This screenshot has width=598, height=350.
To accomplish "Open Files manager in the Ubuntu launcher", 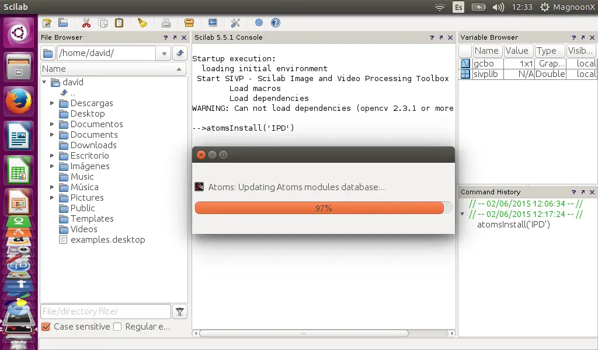I will tap(19, 67).
